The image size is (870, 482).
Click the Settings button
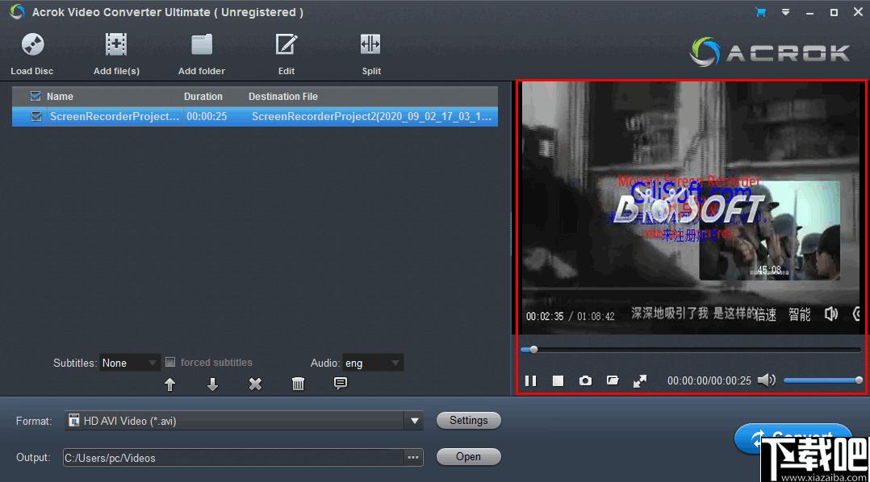(x=469, y=421)
